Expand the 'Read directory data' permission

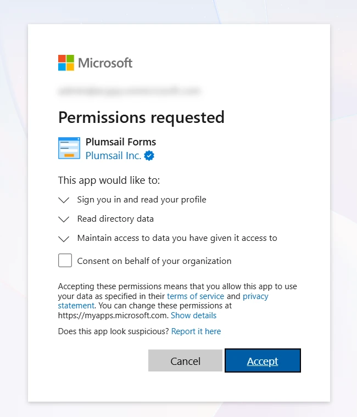coord(64,219)
